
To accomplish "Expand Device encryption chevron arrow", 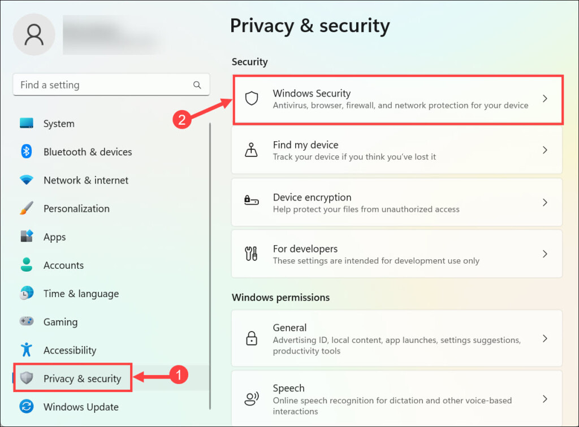I will (x=545, y=202).
